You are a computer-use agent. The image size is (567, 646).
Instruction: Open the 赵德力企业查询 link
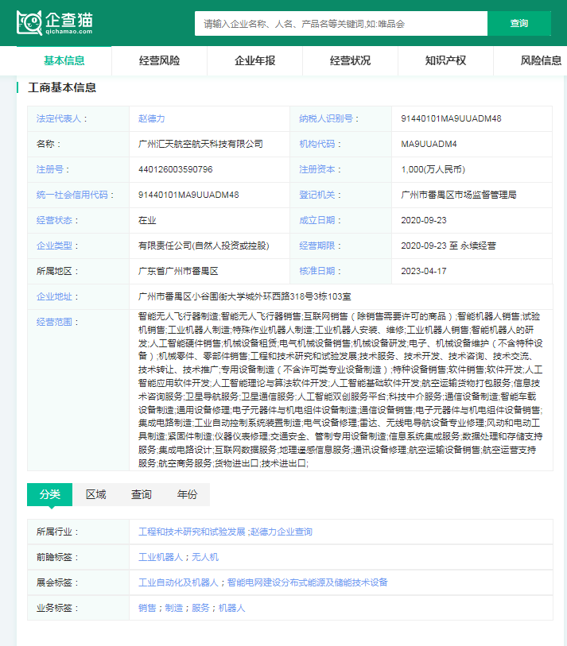282,532
